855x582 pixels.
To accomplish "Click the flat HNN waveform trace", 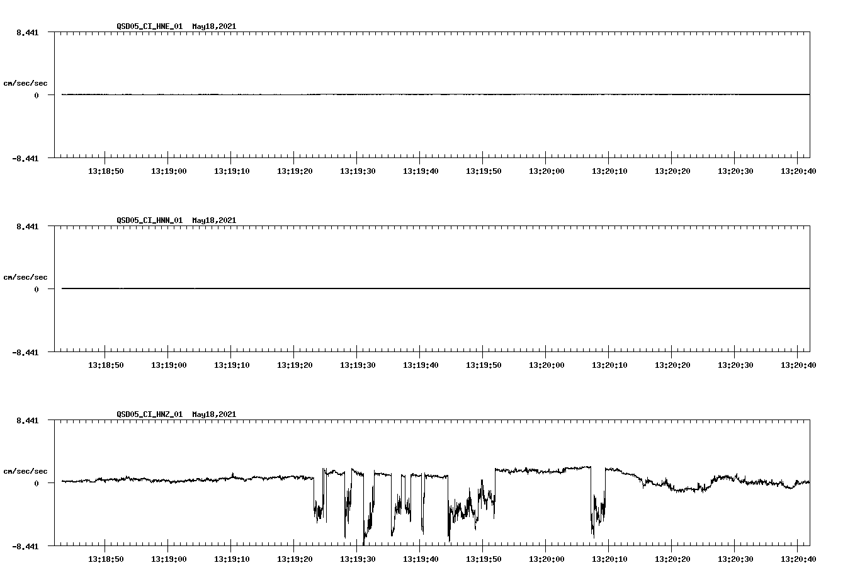I will coord(378,288).
